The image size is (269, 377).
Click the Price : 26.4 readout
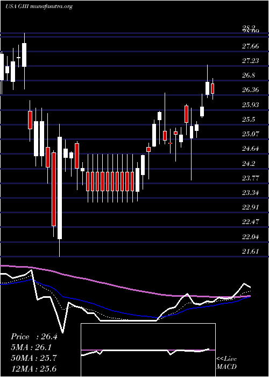tap(34, 337)
